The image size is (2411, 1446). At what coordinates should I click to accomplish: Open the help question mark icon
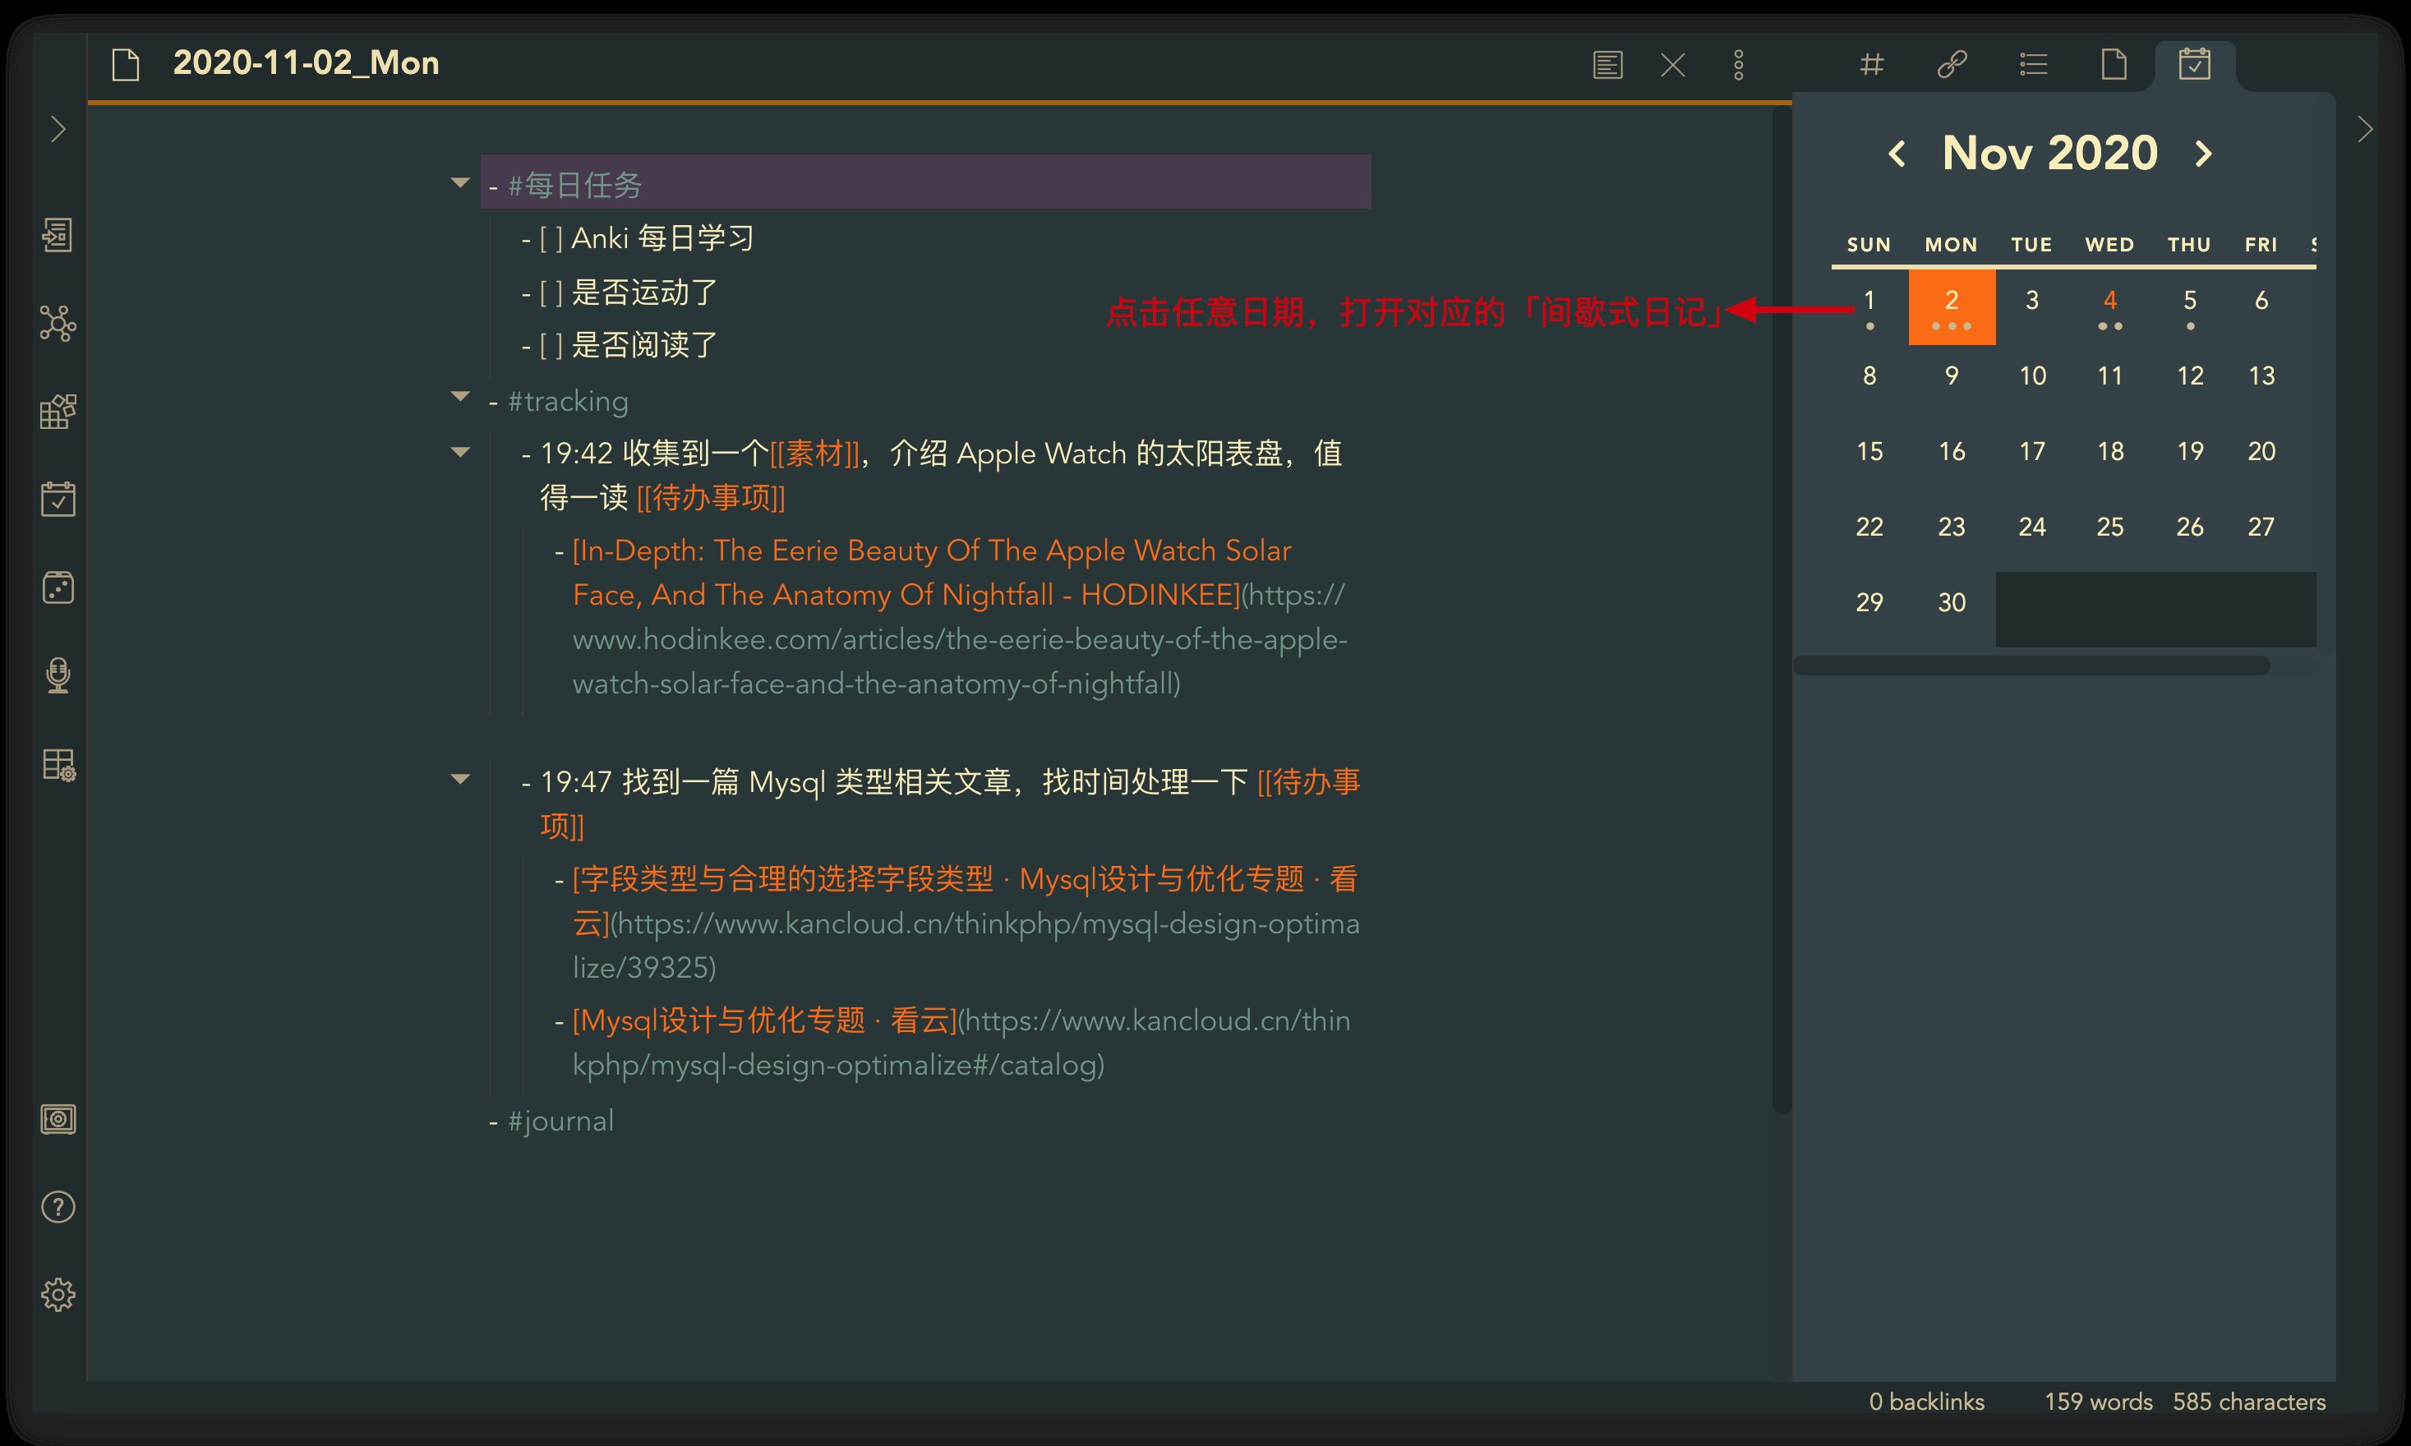coord(58,1207)
